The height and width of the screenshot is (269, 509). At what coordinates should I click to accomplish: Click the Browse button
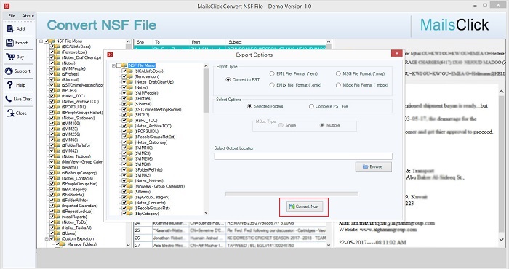tap(373, 166)
